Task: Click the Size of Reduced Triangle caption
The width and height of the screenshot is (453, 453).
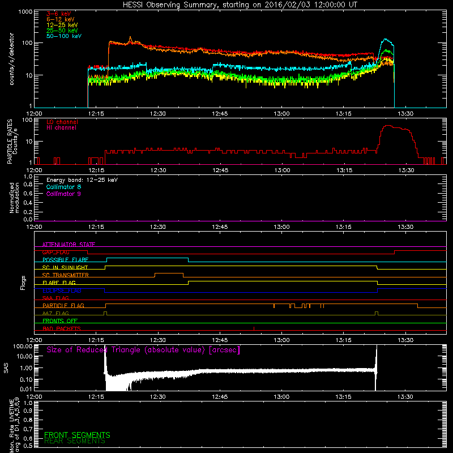Action: tap(143, 350)
